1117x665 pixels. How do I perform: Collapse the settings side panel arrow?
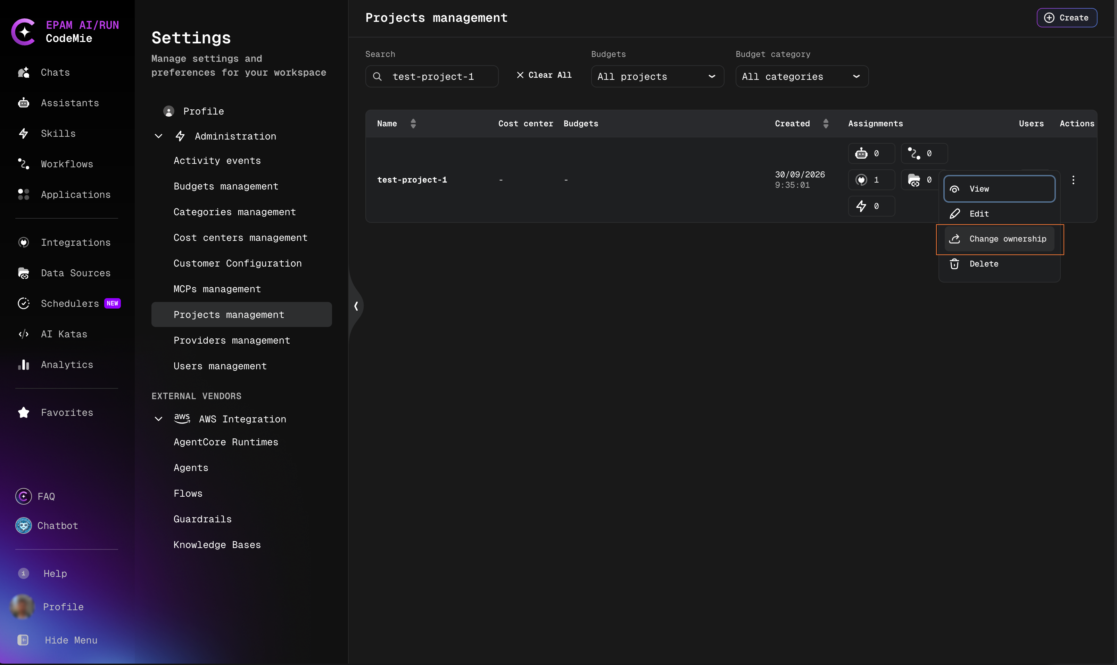tap(356, 306)
